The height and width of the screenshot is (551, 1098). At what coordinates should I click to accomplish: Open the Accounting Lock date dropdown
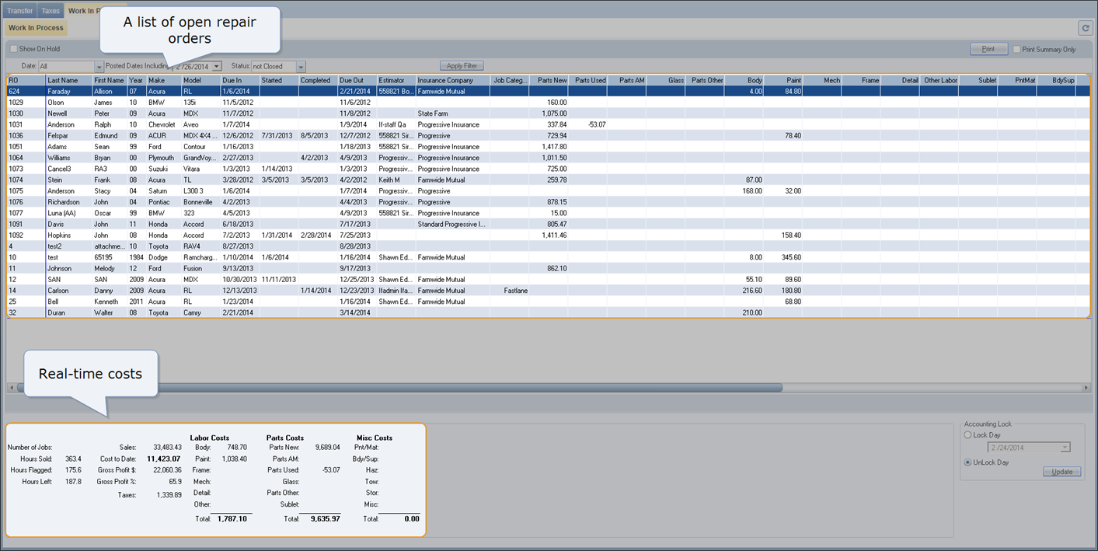click(1065, 448)
